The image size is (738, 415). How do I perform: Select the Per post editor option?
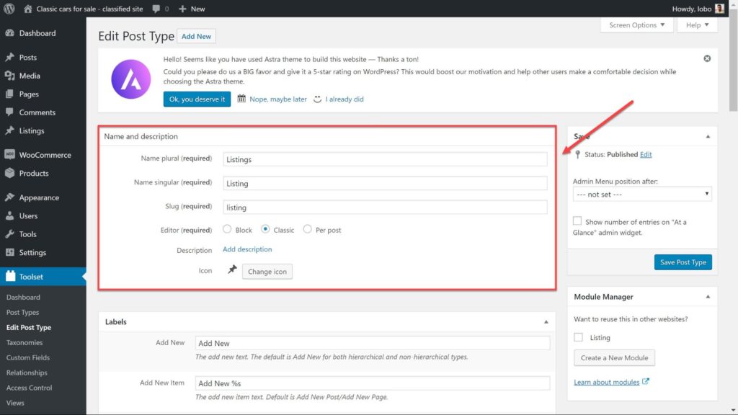(x=308, y=230)
